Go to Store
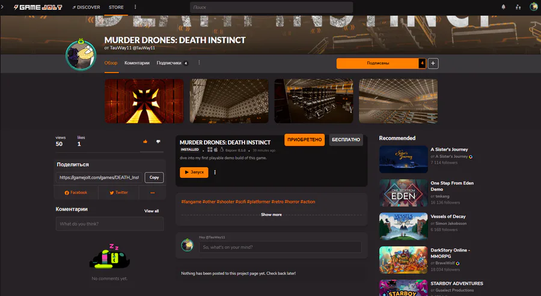 click(x=116, y=7)
